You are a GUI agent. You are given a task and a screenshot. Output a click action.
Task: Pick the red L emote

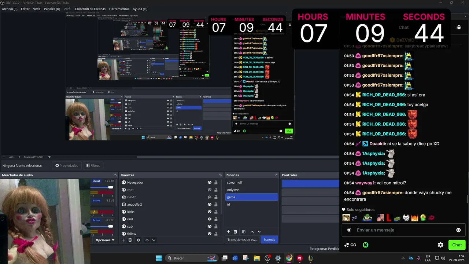[x=389, y=218]
